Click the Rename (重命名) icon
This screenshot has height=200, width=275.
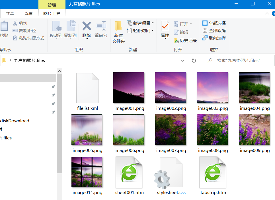(x=101, y=26)
